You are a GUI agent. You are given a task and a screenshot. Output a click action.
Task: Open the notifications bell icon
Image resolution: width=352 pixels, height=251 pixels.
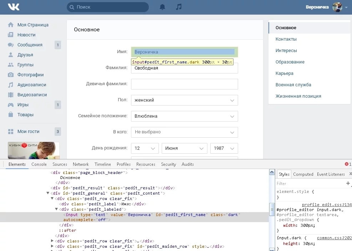point(162,7)
